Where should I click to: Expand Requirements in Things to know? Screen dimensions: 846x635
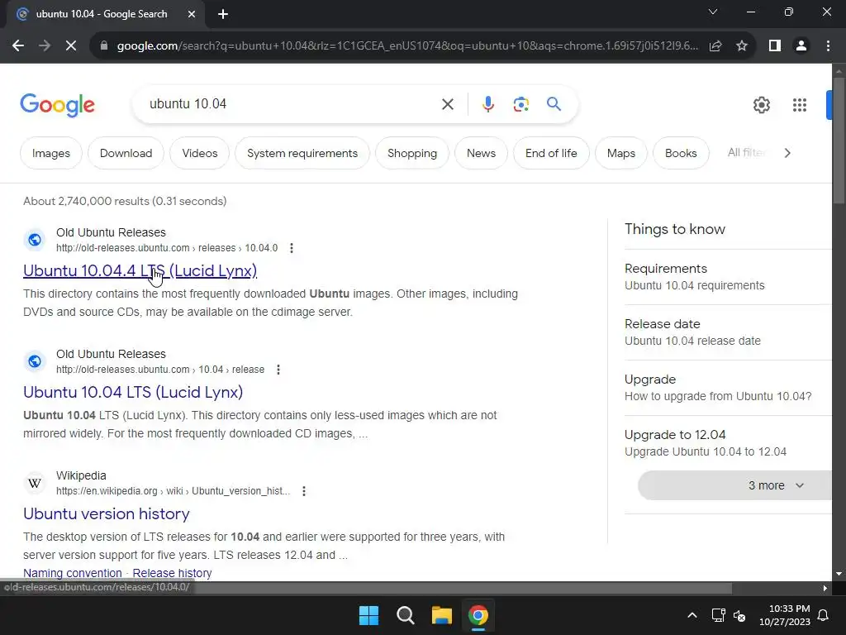(x=728, y=277)
